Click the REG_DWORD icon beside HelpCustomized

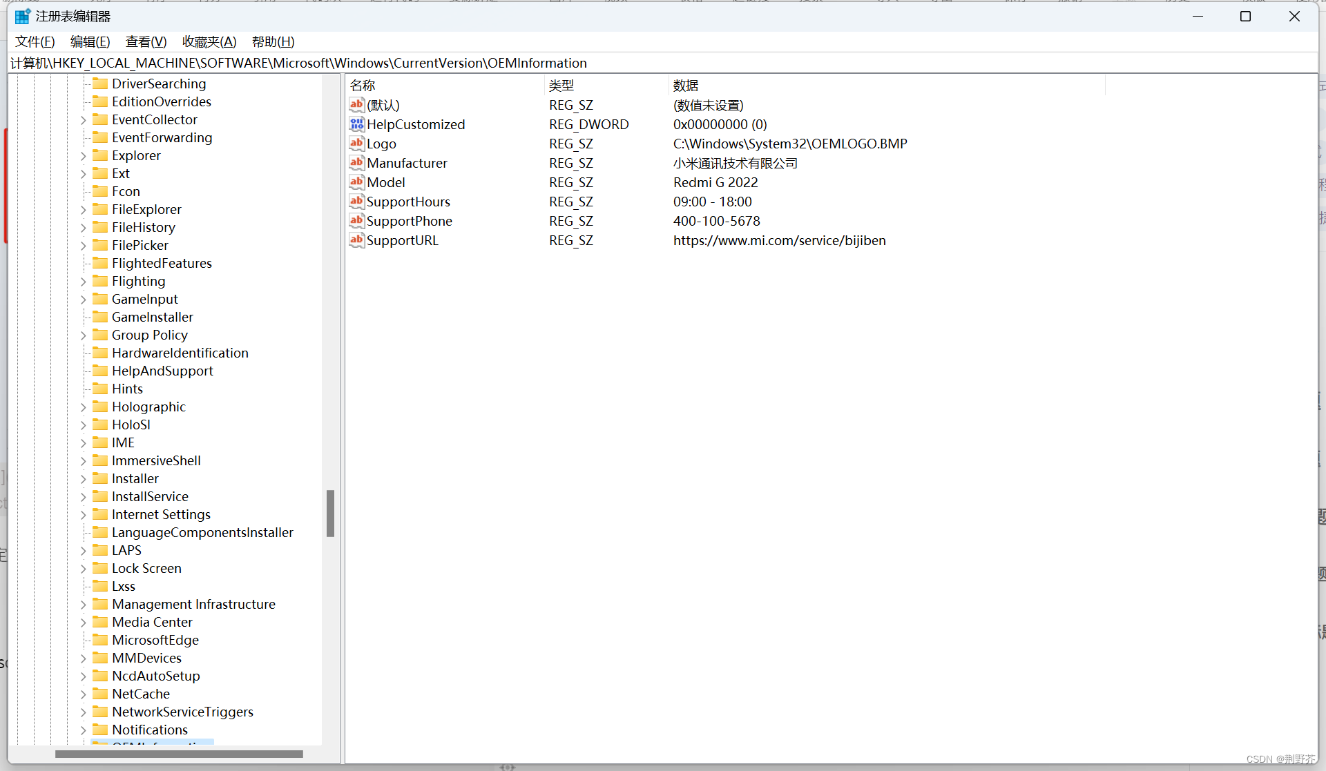(x=356, y=124)
